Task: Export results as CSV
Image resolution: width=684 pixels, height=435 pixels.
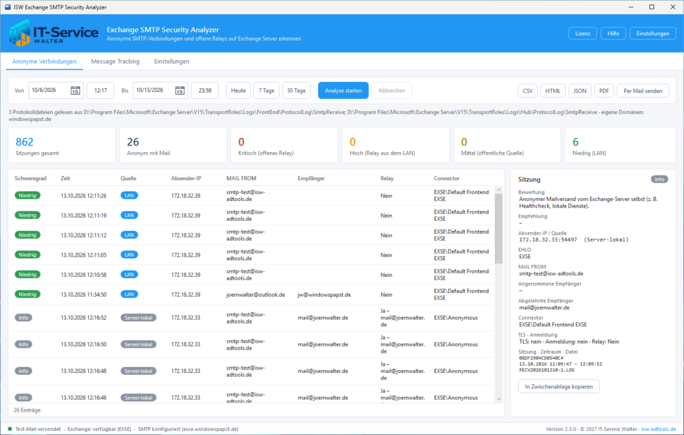Action: (x=528, y=91)
